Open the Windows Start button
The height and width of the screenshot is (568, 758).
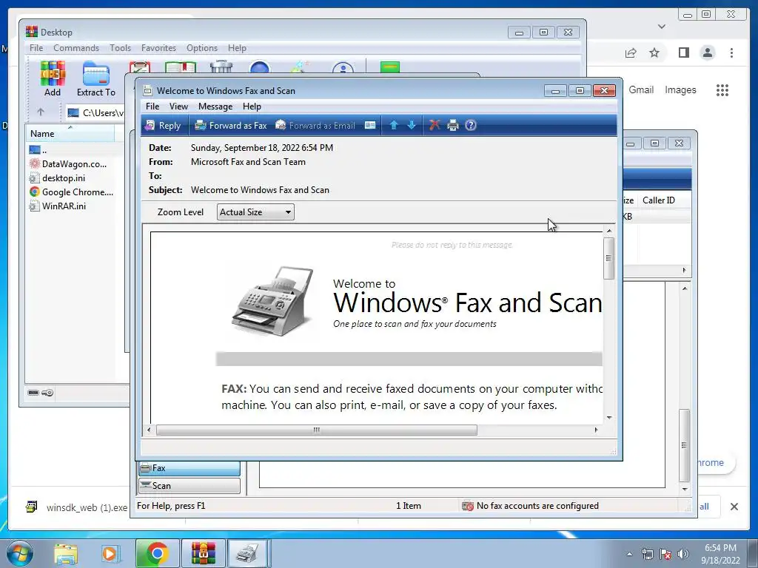tap(19, 553)
